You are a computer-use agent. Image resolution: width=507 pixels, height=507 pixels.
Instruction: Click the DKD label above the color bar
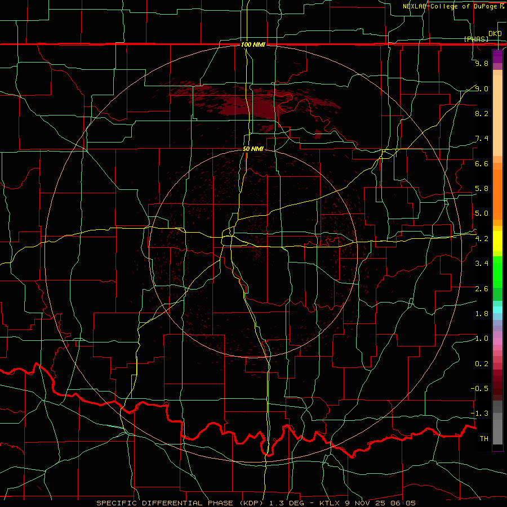[495, 34]
